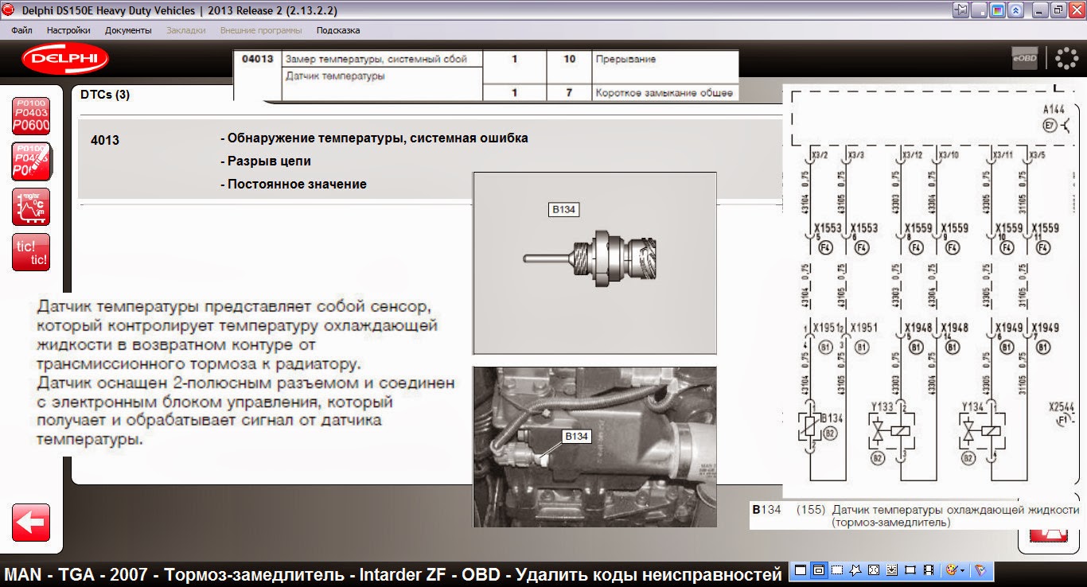This screenshot has height=587, width=1087.
Task: Click B134 engine location photo
Action: (x=595, y=446)
